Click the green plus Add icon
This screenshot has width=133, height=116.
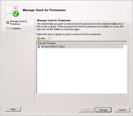coord(39,38)
